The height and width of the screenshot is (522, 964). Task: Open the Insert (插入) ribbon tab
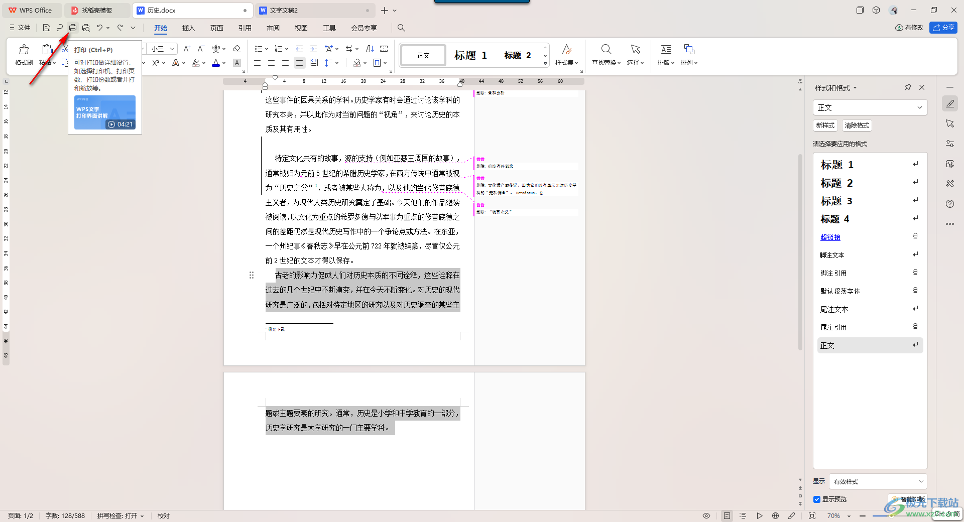click(x=188, y=28)
